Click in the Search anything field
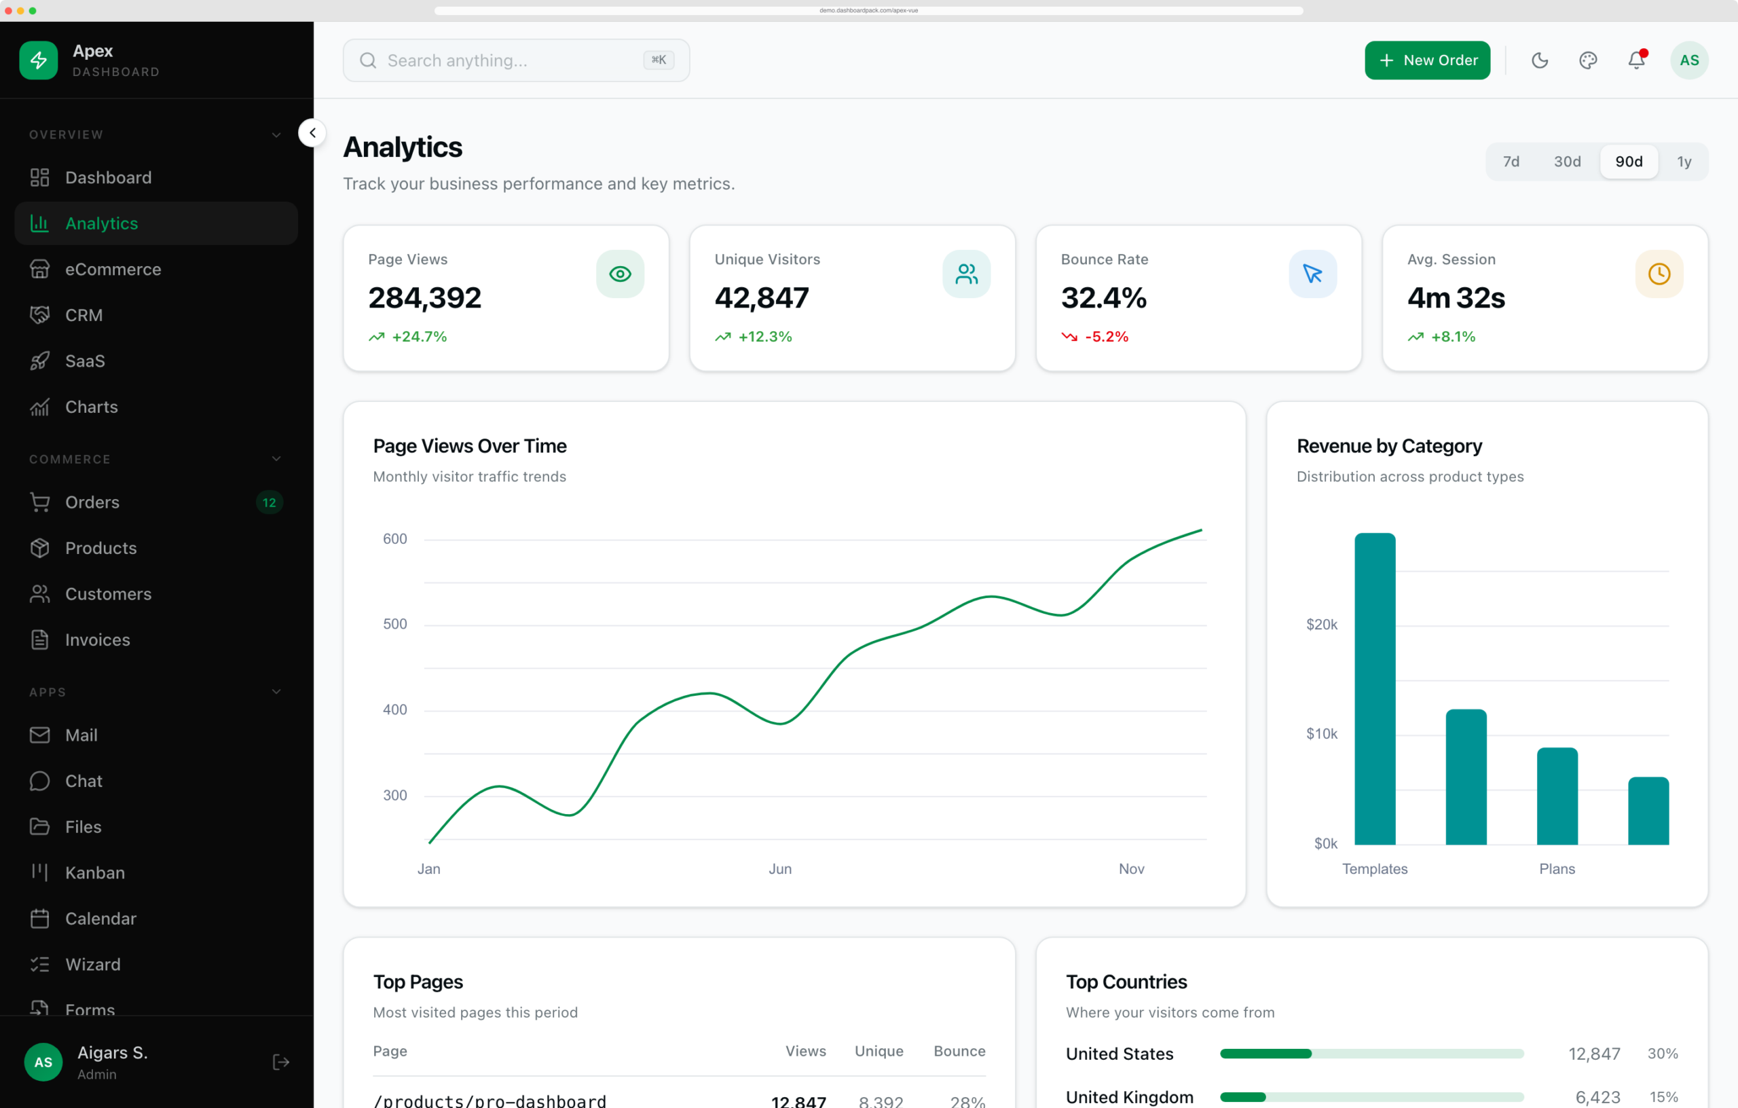 [x=516, y=60]
